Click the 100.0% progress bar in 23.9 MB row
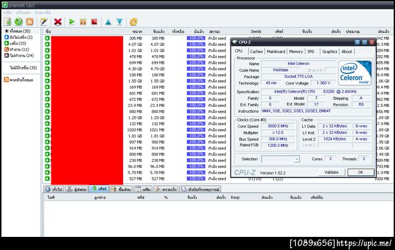Screen dimensions: 395x250 (x=196, y=106)
